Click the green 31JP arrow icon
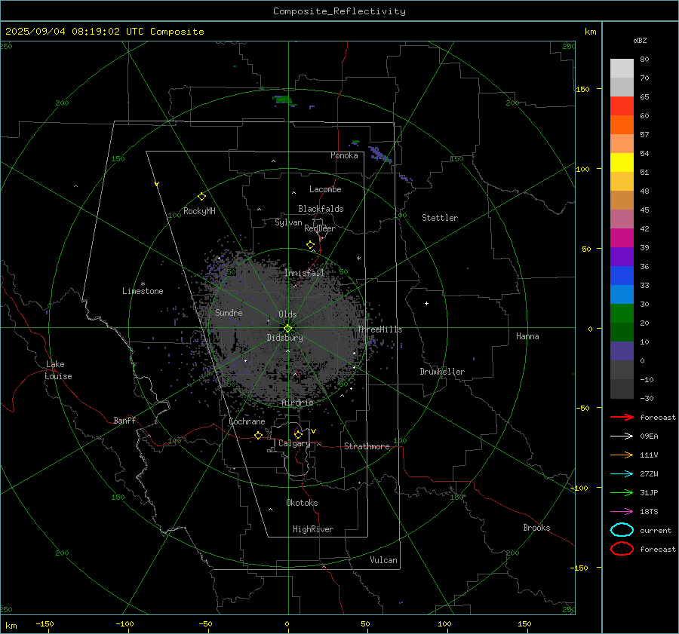 pos(622,492)
